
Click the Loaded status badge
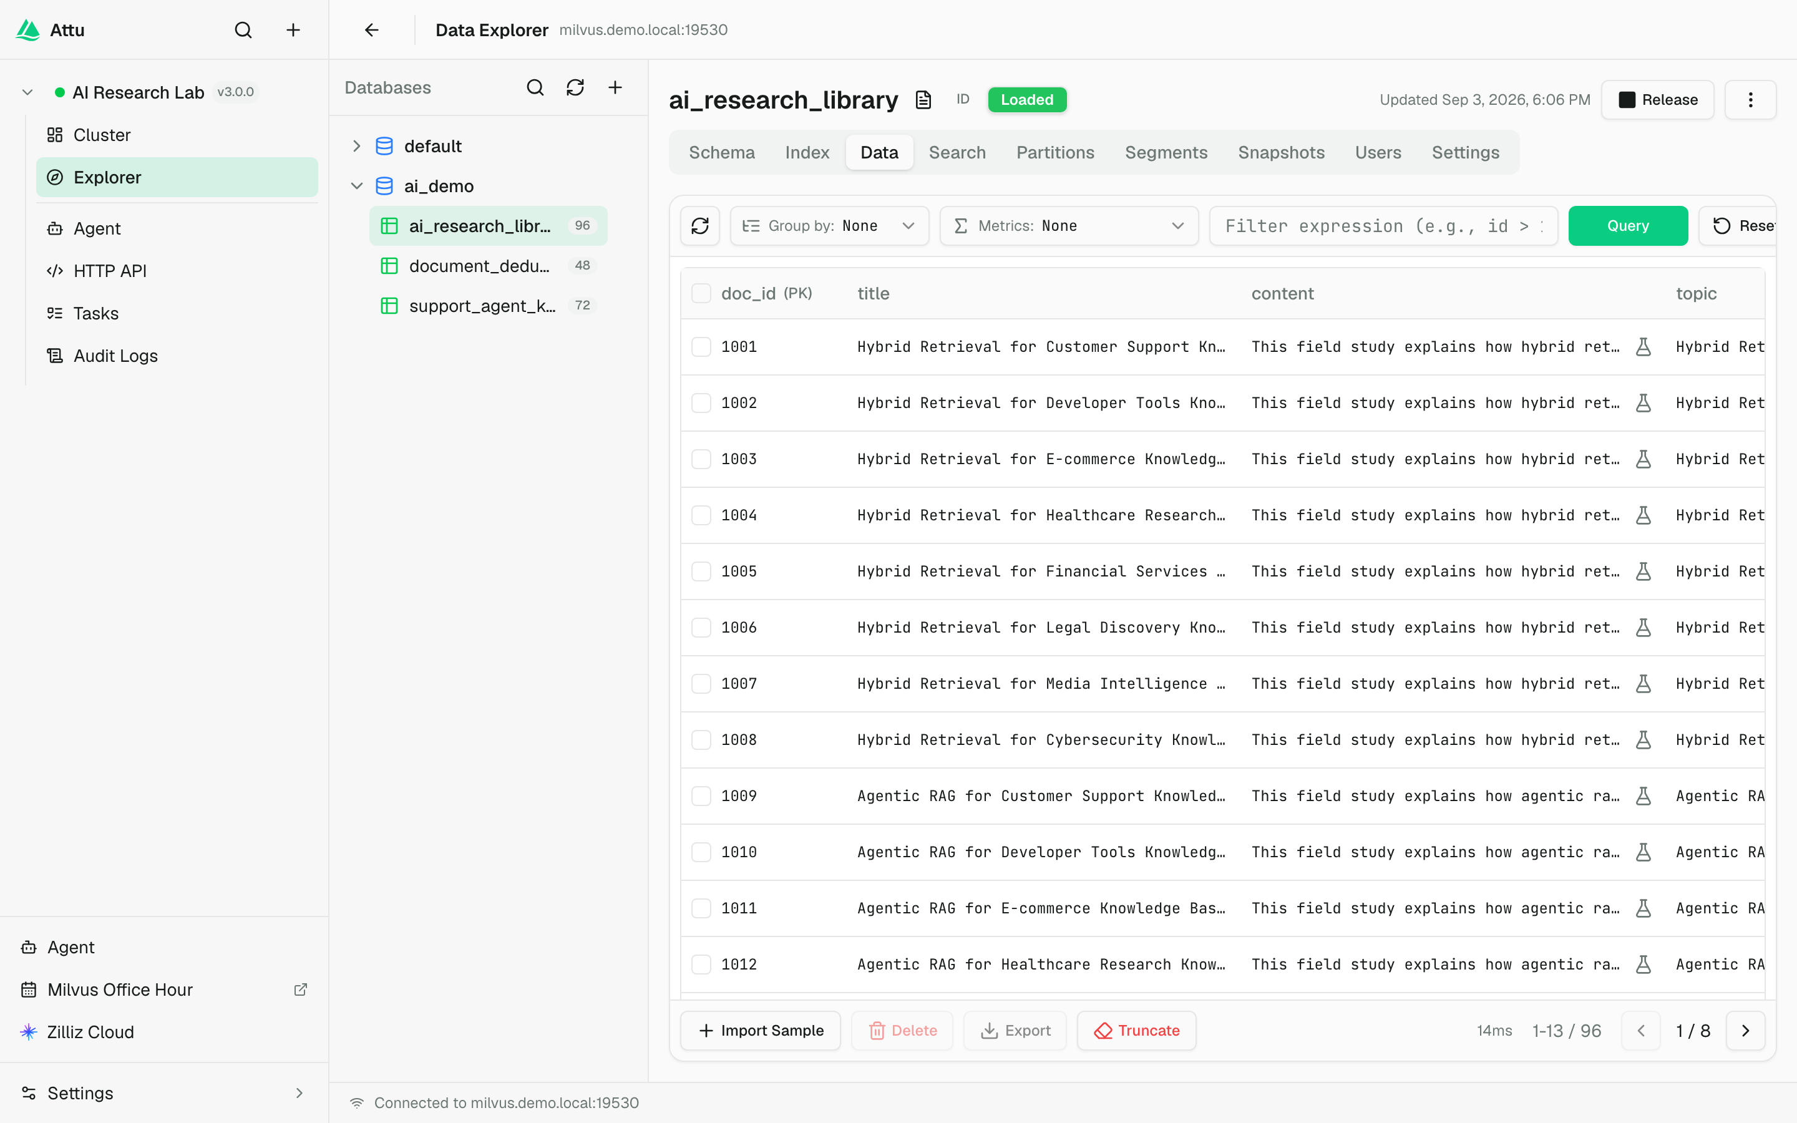click(1027, 100)
